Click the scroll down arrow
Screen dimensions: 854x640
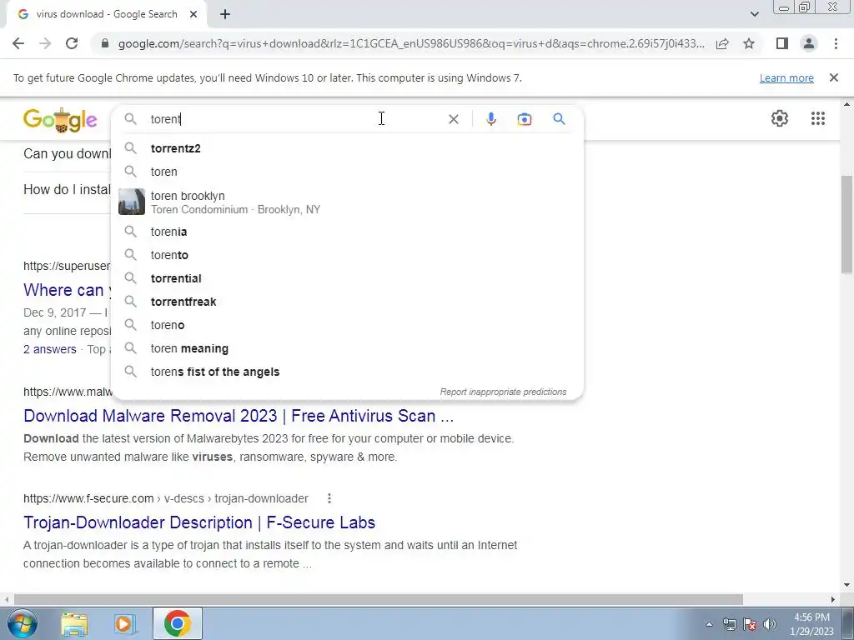coord(846,586)
